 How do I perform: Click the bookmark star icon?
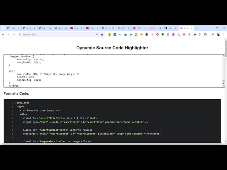pos(102,34)
